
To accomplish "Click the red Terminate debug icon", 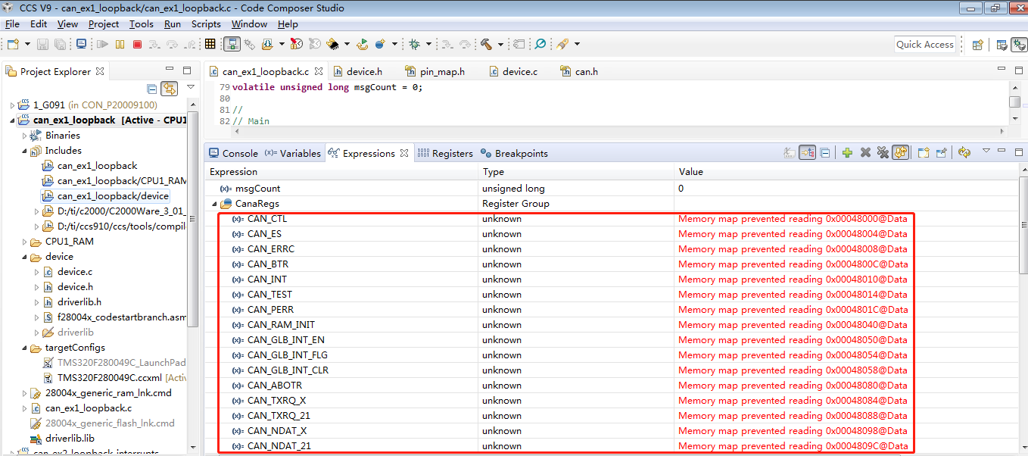I will [x=137, y=44].
